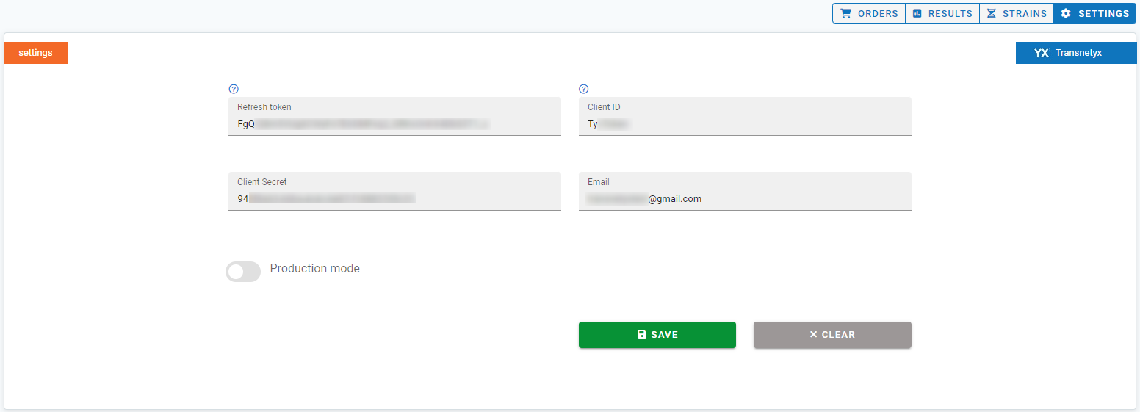Click the Email input field
This screenshot has width=1140, height=412.
(x=745, y=191)
